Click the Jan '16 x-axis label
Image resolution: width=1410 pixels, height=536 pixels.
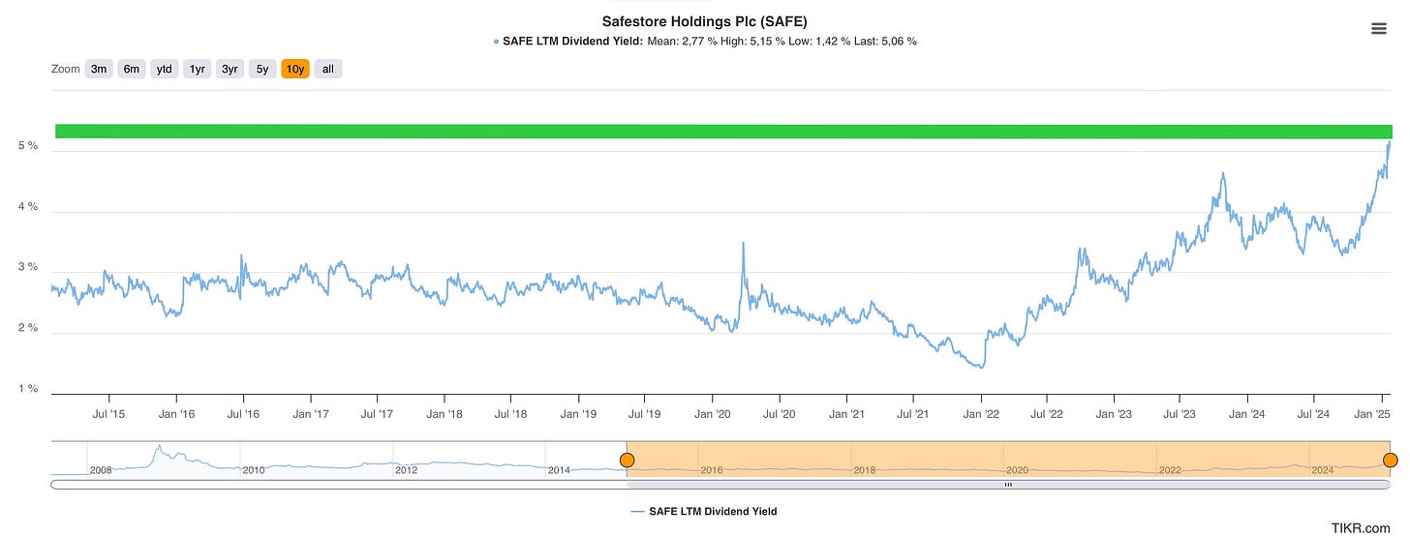[175, 414]
